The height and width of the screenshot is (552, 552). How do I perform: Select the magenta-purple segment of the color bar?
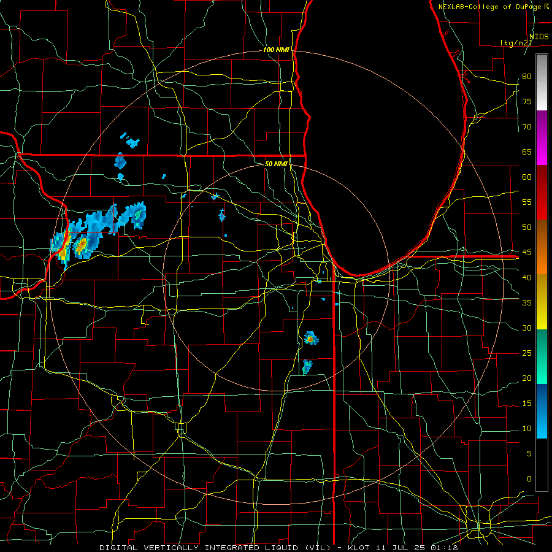542,137
